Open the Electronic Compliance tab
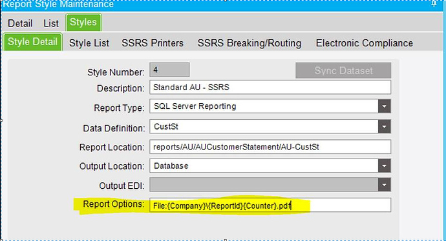The width and height of the screenshot is (446, 241). [x=365, y=43]
